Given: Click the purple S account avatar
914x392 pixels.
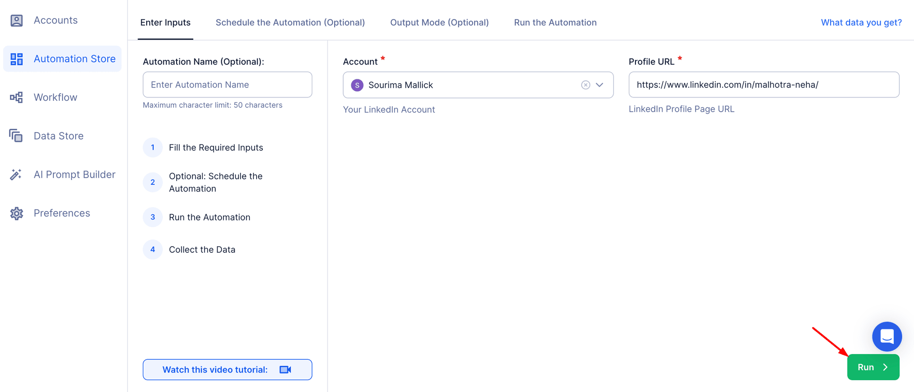Looking at the screenshot, I should coord(357,85).
